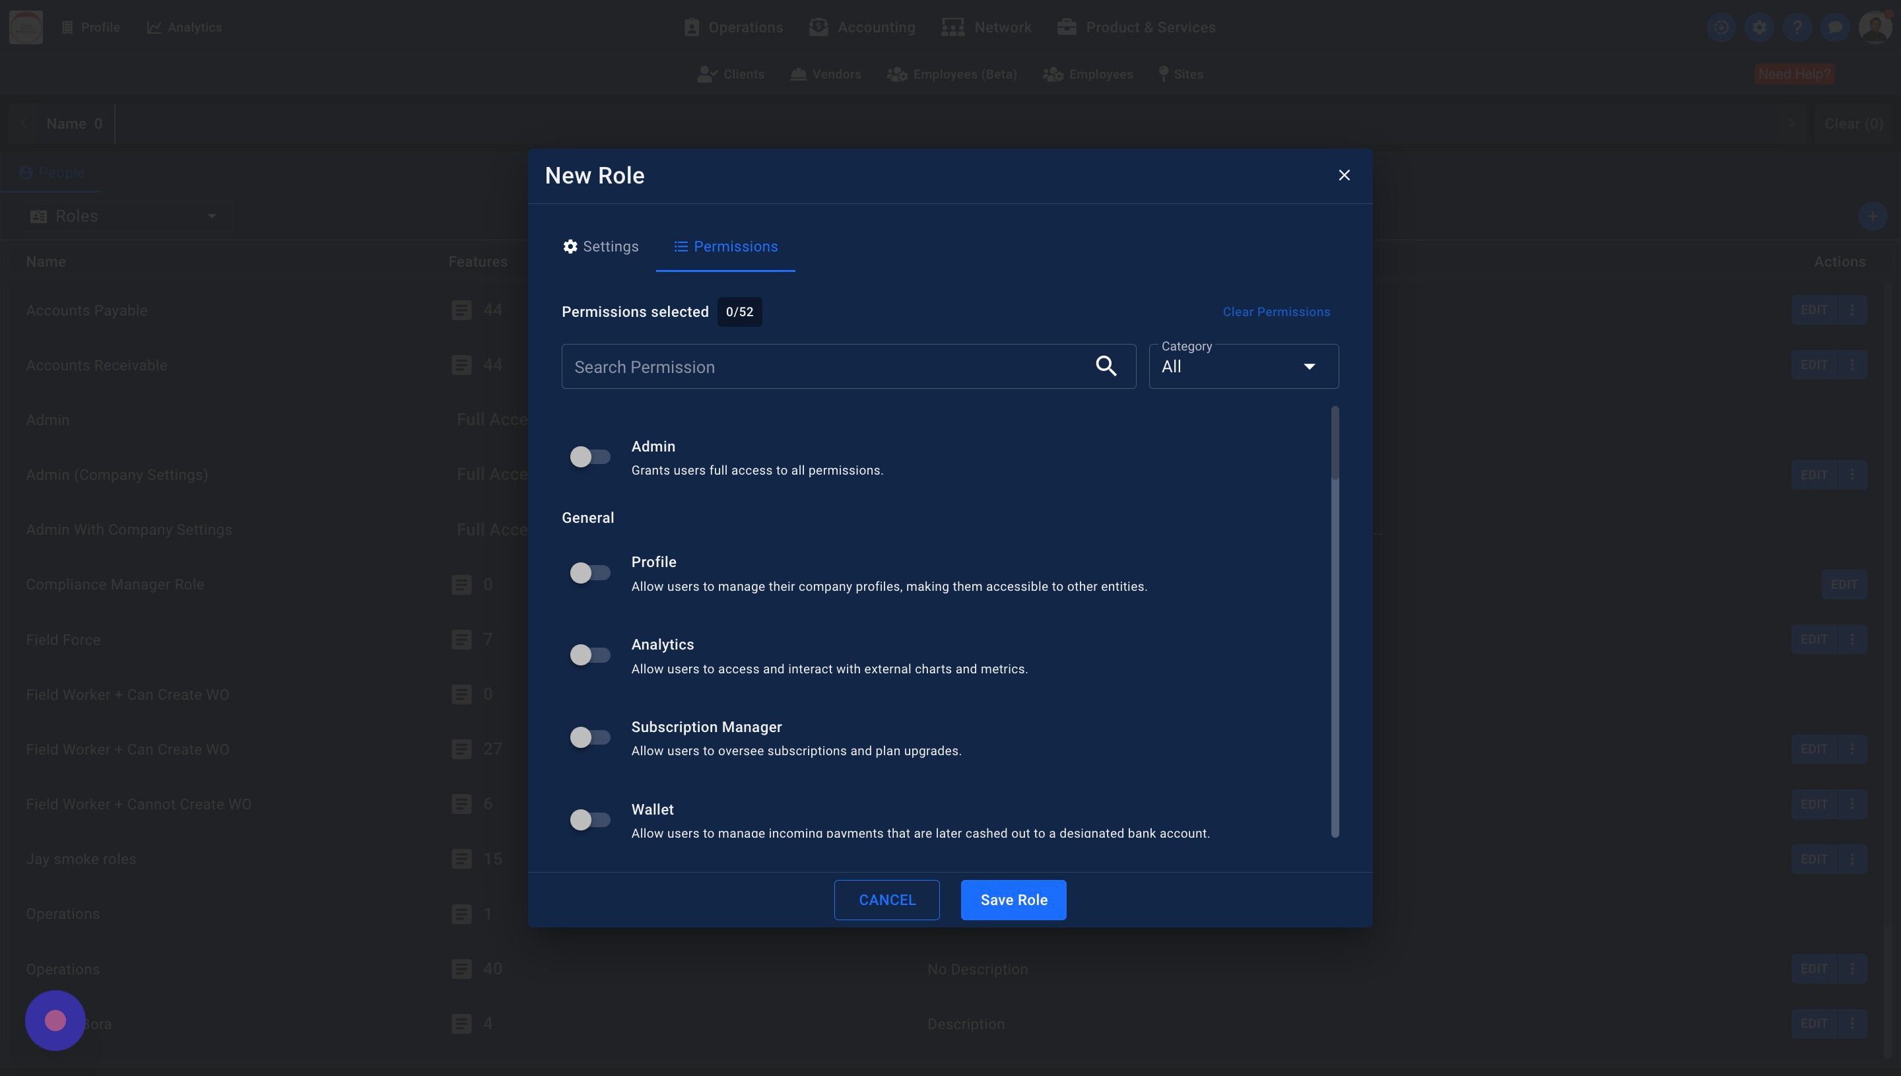Turn on the Profile permission switch
Viewport: 1901px width, 1076px height.
point(589,573)
